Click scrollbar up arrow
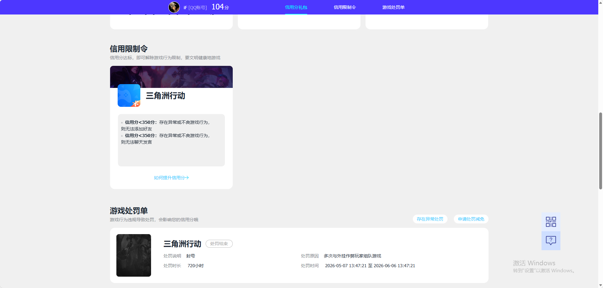This screenshot has height=288, width=603. 600,2
